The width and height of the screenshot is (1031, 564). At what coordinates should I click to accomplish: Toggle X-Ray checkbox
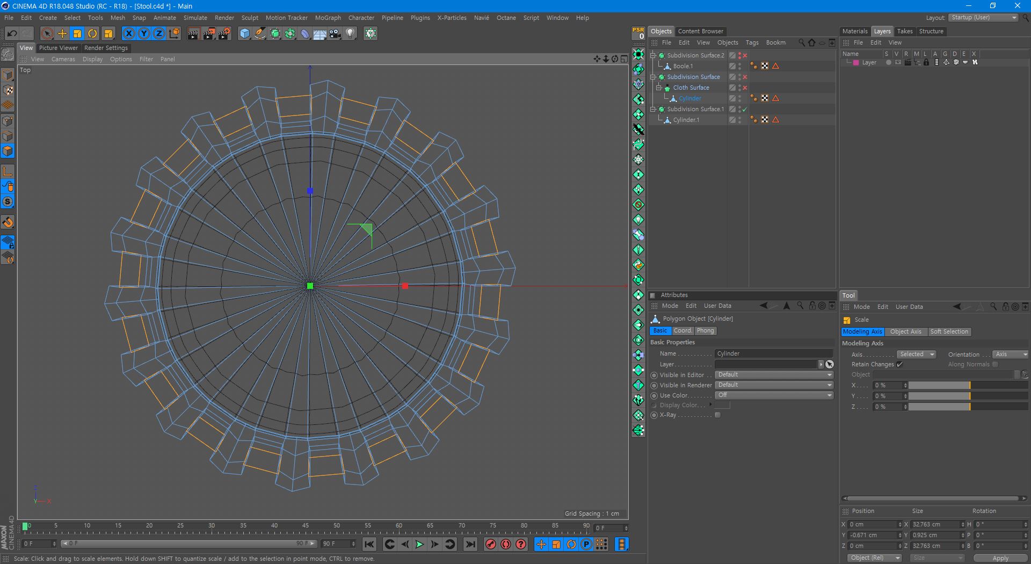pos(717,415)
